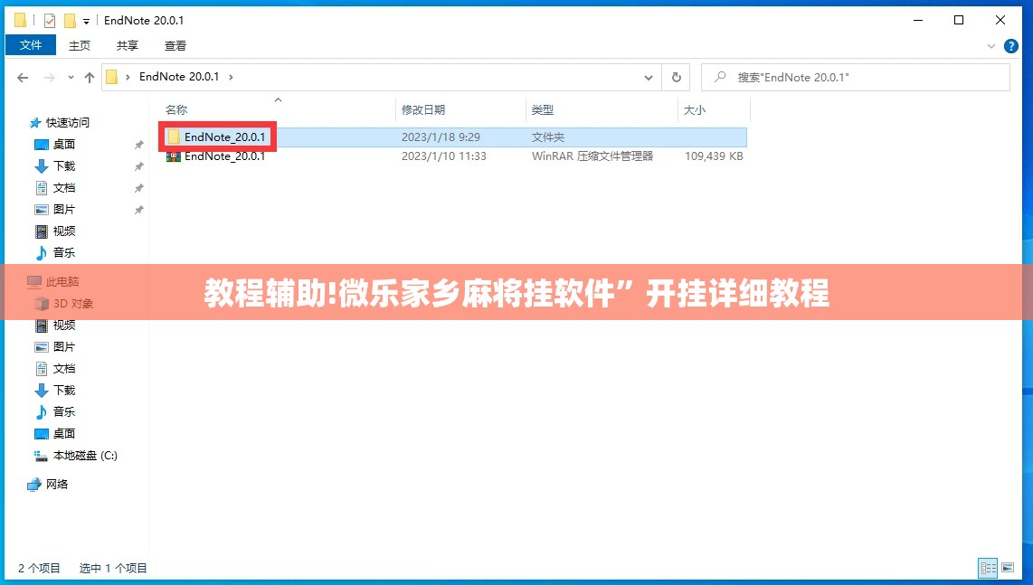Viewport: 1033px width, 585px height.
Task: Click the date 2023/1/10 11:33
Action: pos(444,156)
